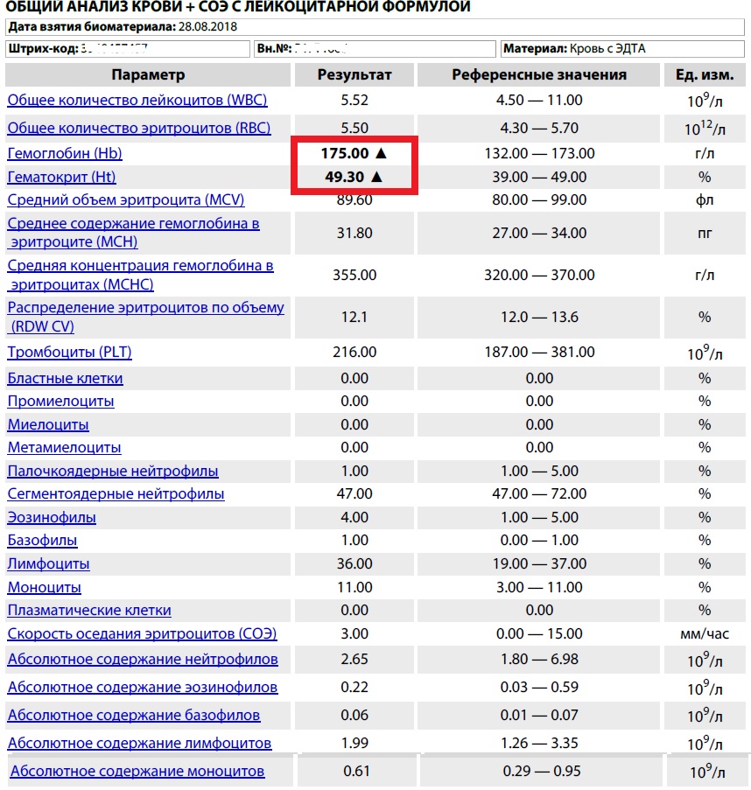The width and height of the screenshot is (751, 790).
Task: Open the 'Лимфоциты' link
Action: 49,563
